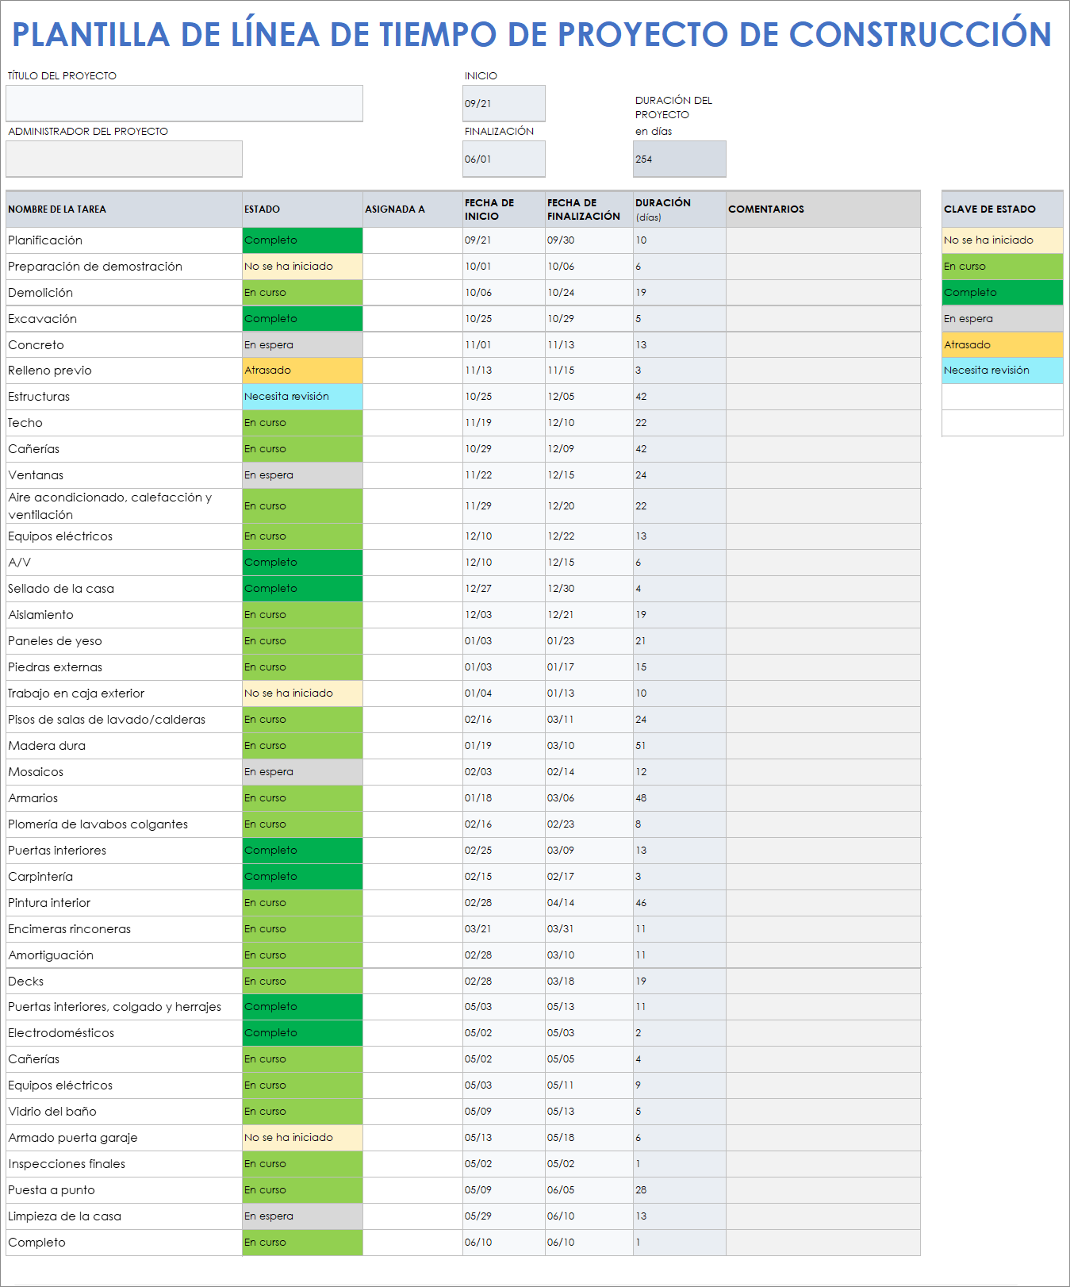Screen dimensions: 1070x1287
Task: Select the Inspecciones finales cell
Action: [x=124, y=1164]
